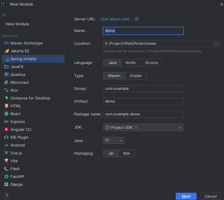Focus the Group field com.example
Screen dimensions: 224x200
tap(143, 89)
